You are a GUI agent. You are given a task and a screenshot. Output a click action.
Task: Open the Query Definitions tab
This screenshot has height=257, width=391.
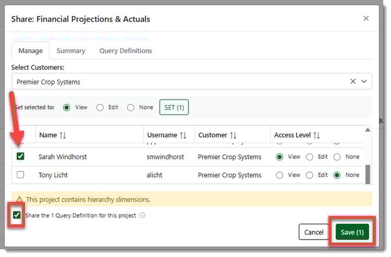[125, 51]
